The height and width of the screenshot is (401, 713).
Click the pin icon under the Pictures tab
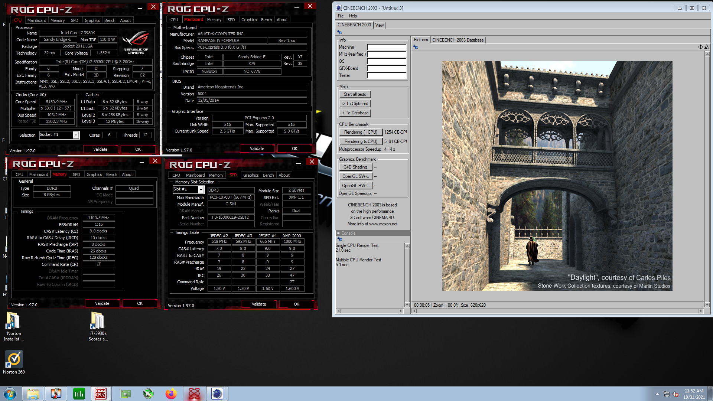416,47
